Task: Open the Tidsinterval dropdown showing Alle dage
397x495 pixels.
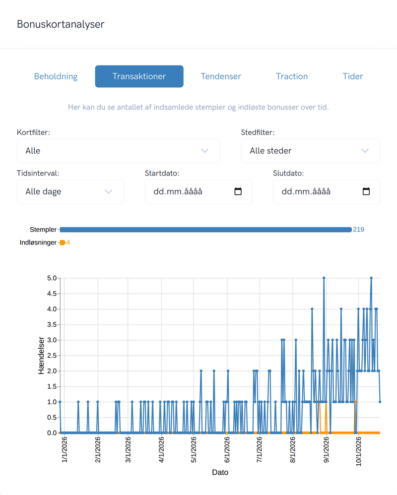Action: [x=70, y=191]
